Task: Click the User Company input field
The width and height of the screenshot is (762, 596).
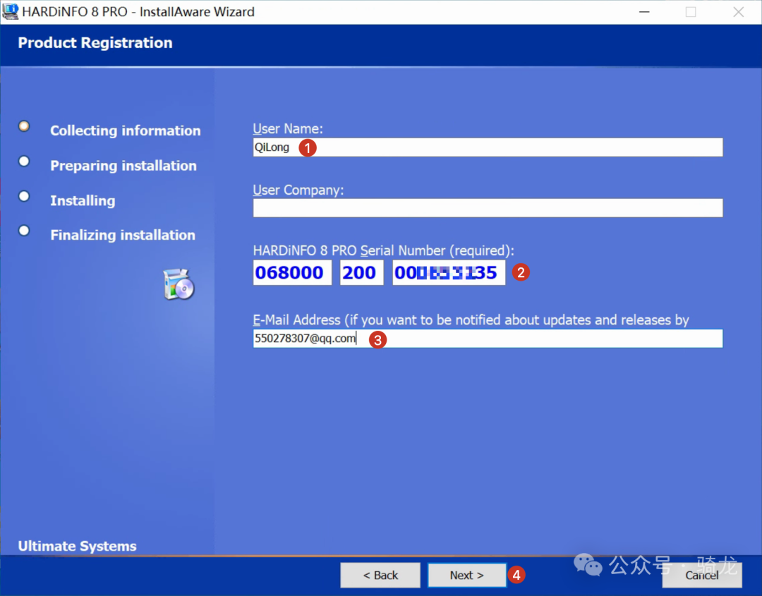Action: 488,208
